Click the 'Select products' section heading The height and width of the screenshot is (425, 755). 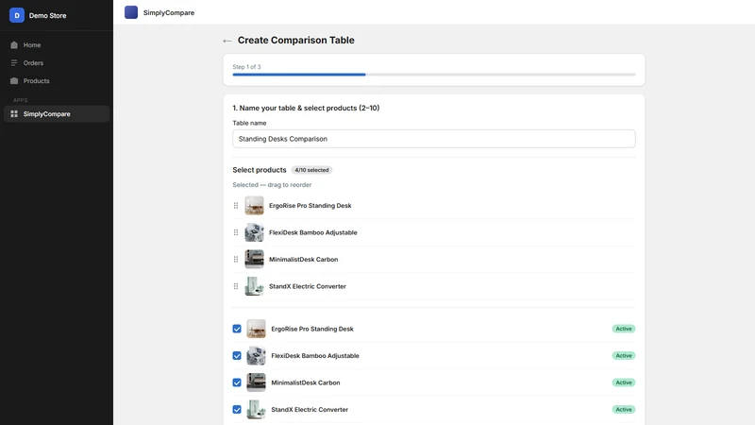coord(259,170)
